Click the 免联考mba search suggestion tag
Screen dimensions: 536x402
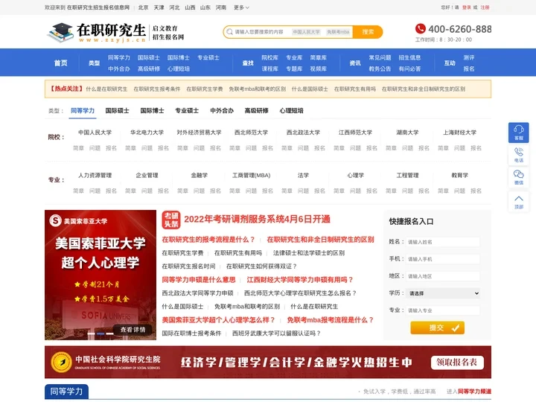click(338, 32)
